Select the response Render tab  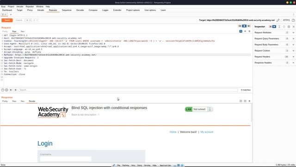click(x=32, y=101)
